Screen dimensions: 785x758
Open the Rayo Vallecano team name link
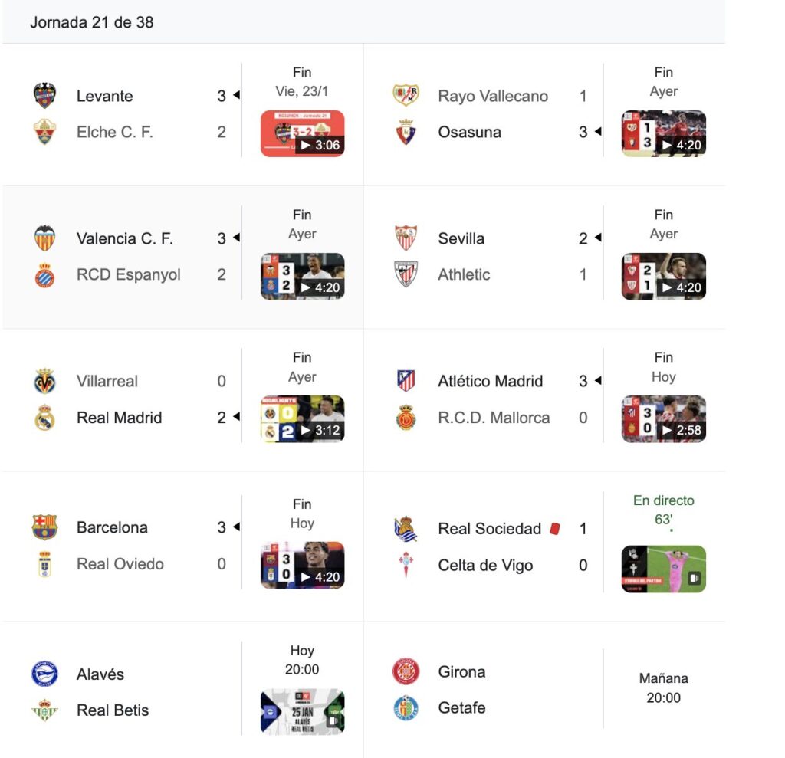pyautogui.click(x=493, y=96)
